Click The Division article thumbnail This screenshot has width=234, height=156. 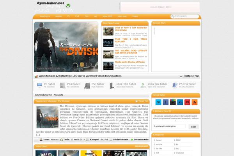[48, 117]
